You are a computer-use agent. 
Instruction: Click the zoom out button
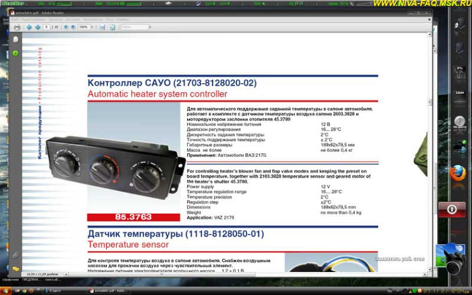(64, 27)
